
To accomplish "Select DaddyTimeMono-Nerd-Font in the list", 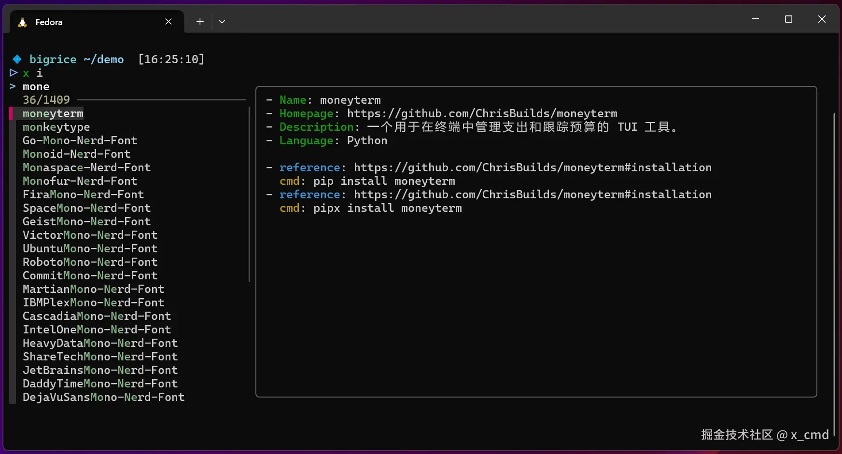I will pyautogui.click(x=100, y=384).
